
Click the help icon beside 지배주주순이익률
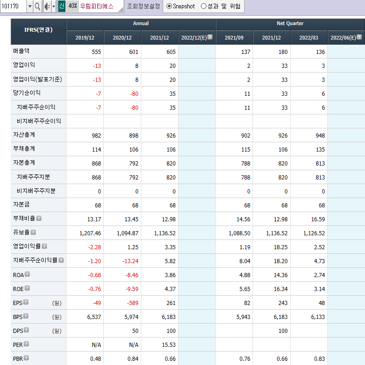pyautogui.click(x=61, y=260)
